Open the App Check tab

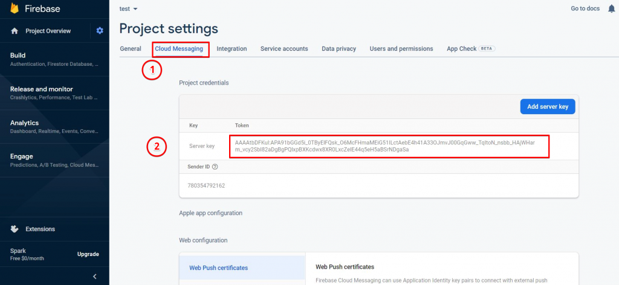(x=471, y=49)
